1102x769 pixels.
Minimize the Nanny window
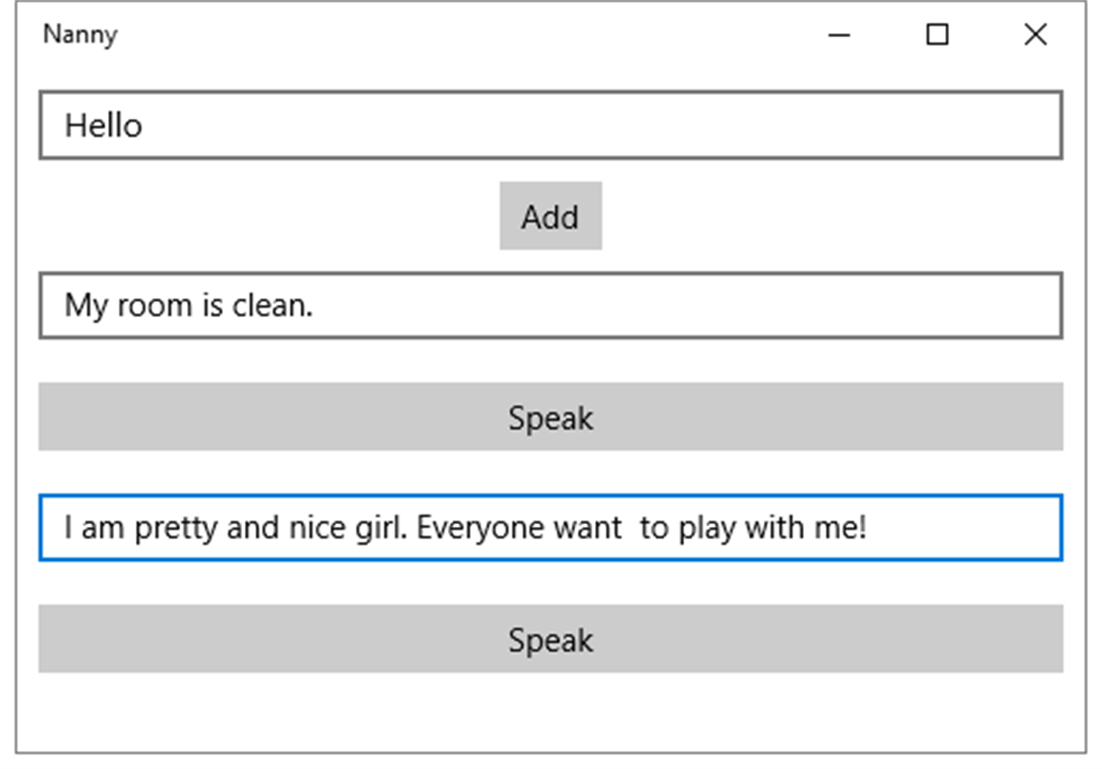click(x=839, y=35)
